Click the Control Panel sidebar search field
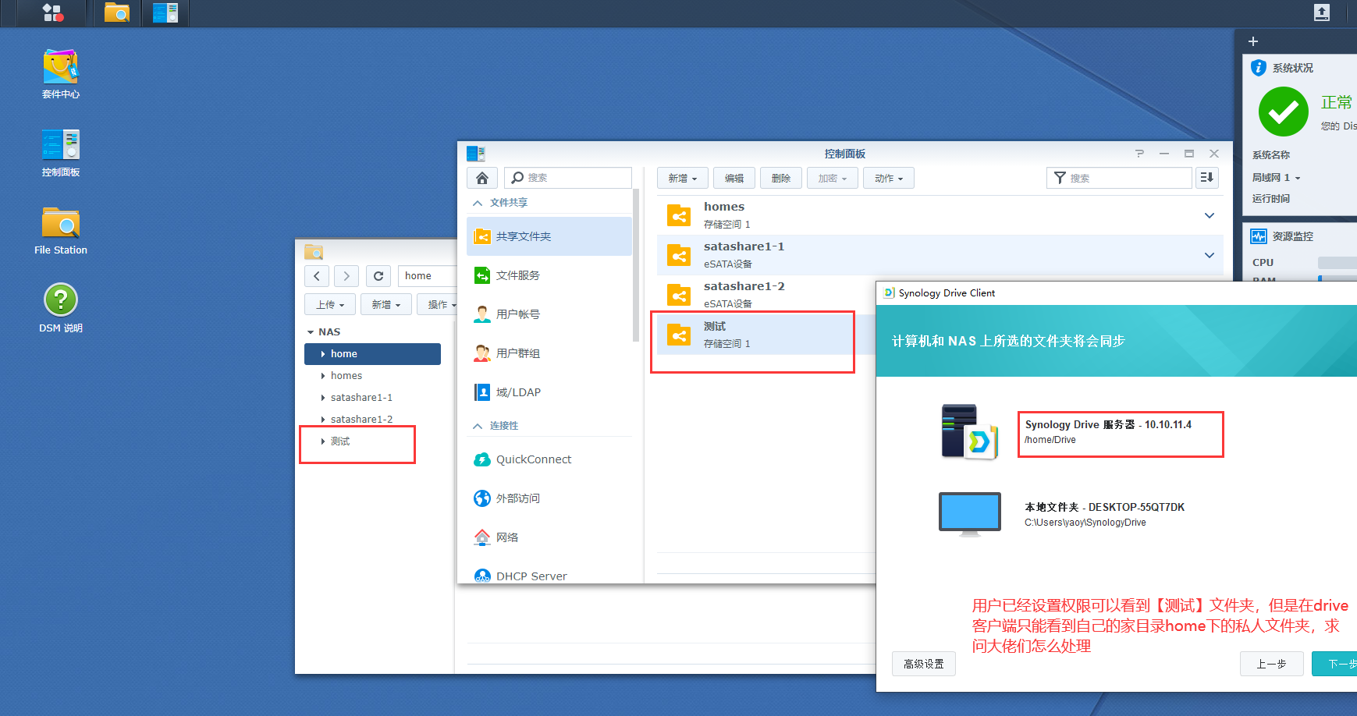 coord(567,178)
